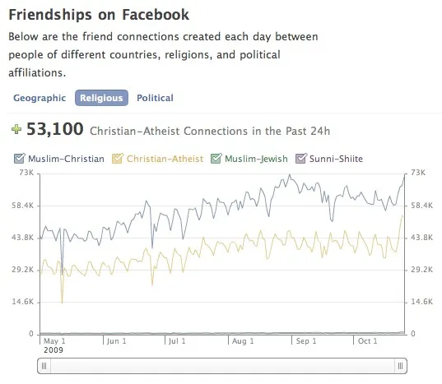This screenshot has width=442, height=384.
Task: Click the middle of the date range scrollbar
Action: (222, 366)
